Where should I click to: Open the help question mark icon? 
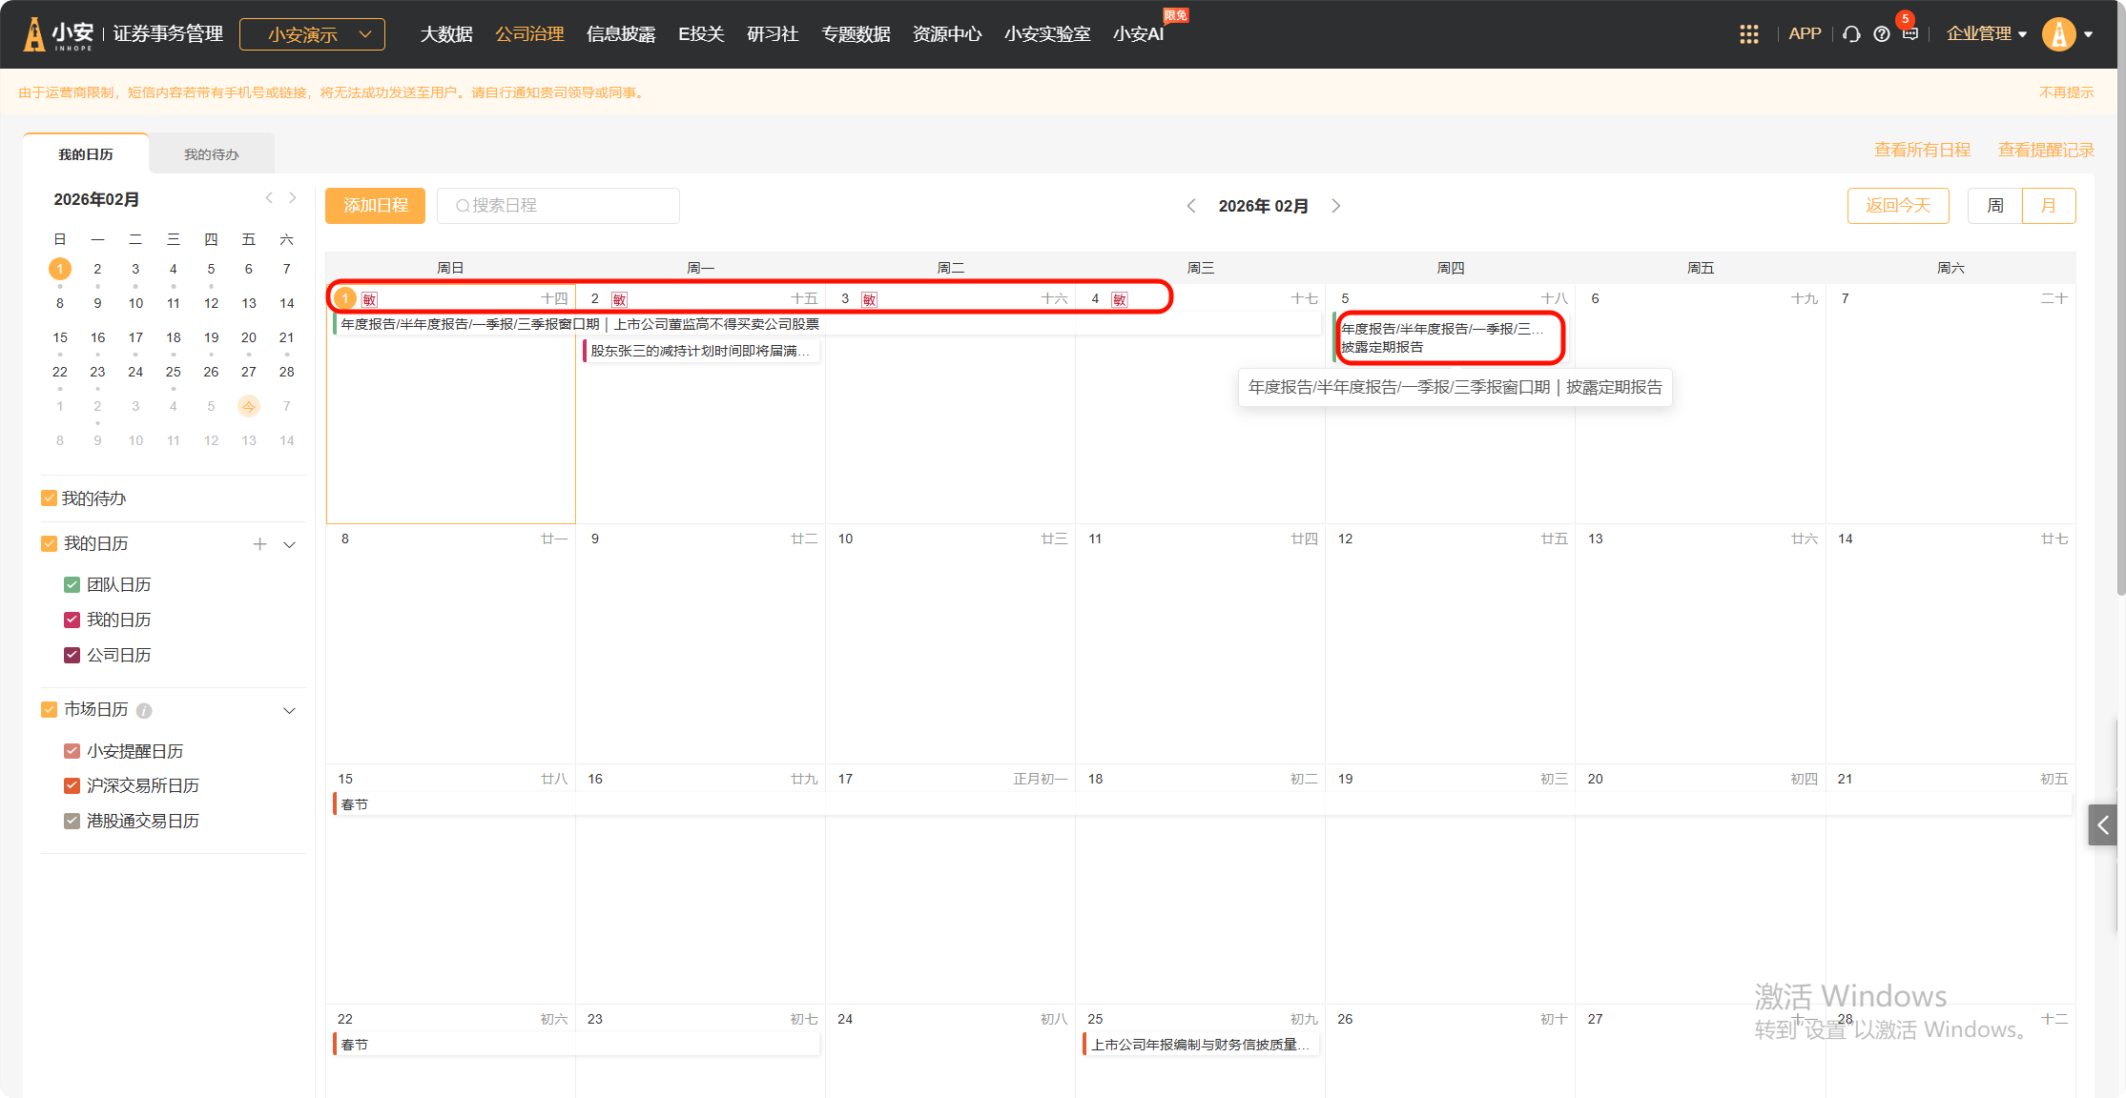pos(1881,34)
